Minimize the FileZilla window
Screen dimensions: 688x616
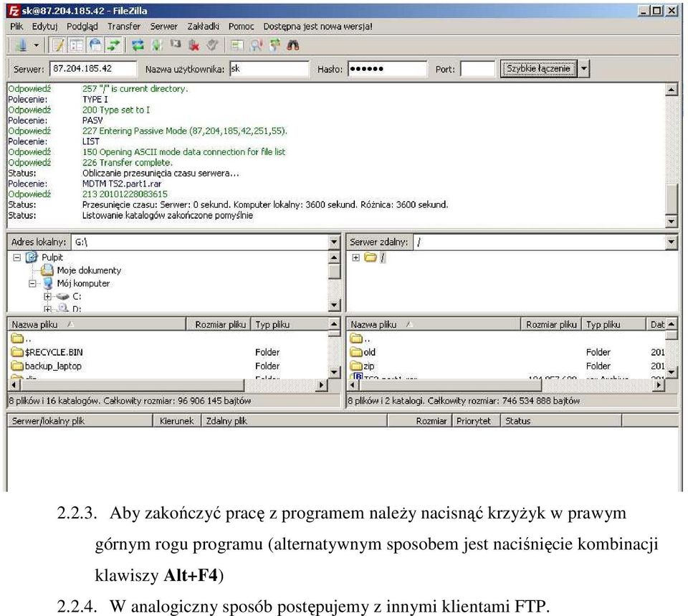point(644,11)
